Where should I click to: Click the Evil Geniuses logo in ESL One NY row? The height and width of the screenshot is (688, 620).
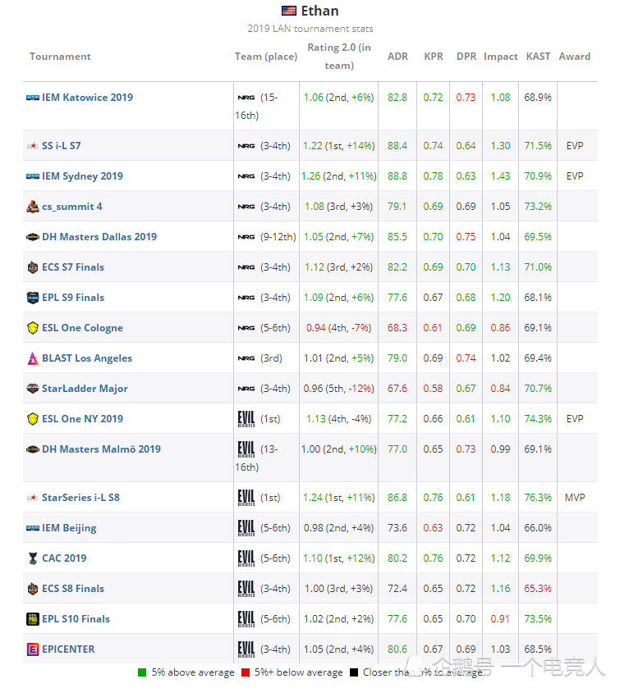click(246, 419)
